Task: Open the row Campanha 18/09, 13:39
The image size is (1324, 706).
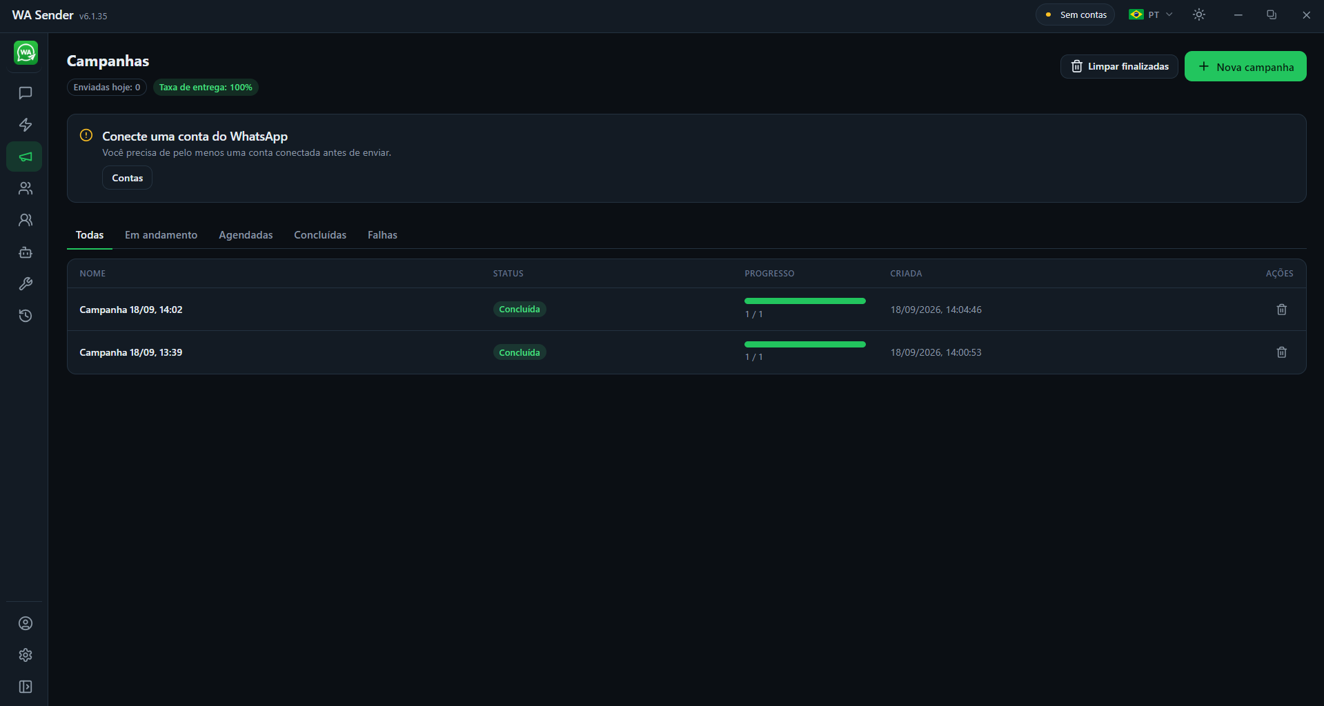Action: coord(686,352)
